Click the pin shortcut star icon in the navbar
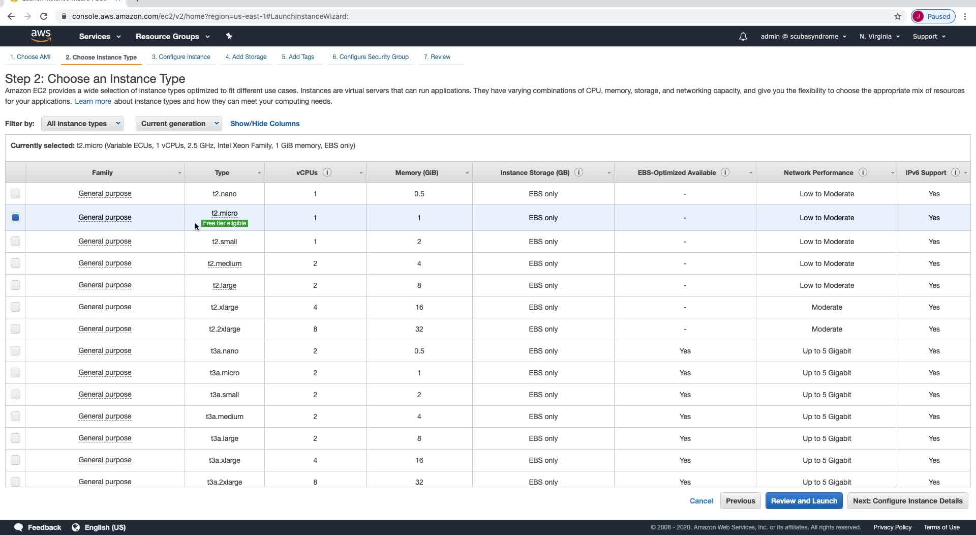 pos(229,36)
